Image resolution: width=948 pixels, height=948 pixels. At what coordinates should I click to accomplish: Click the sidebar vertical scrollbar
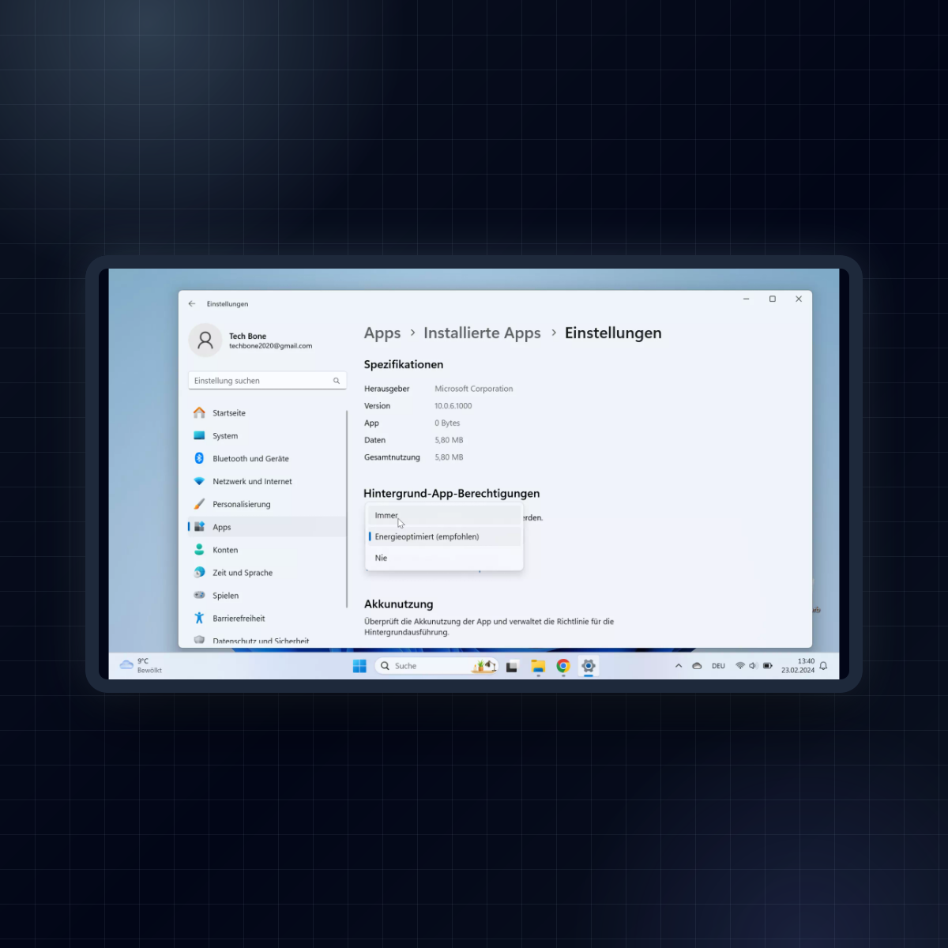point(347,510)
